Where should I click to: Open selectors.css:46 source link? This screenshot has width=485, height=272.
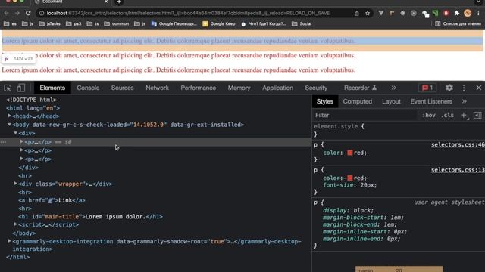[458, 144]
